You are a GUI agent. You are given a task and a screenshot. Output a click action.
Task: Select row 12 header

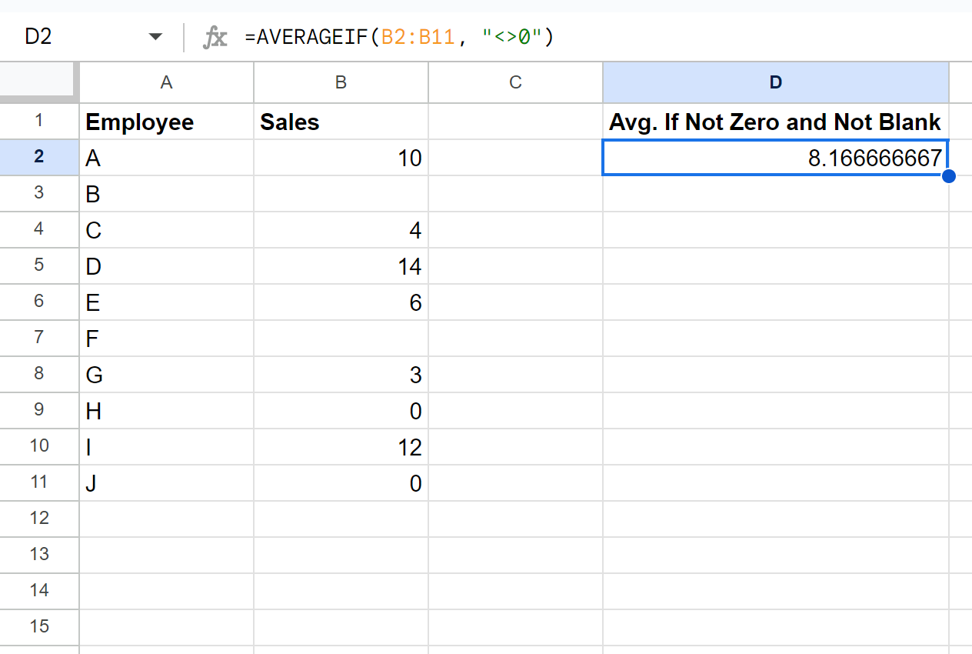(39, 519)
